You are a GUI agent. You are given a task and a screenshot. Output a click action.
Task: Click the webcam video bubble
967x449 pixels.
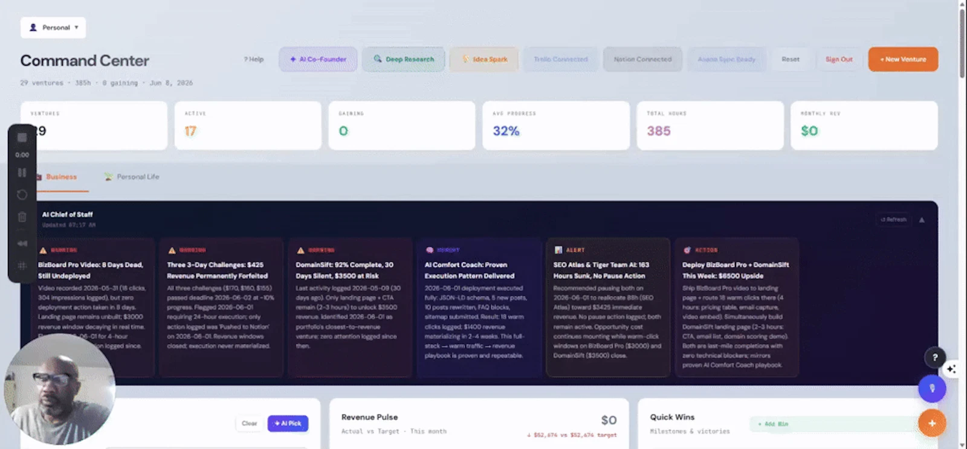coord(59,389)
